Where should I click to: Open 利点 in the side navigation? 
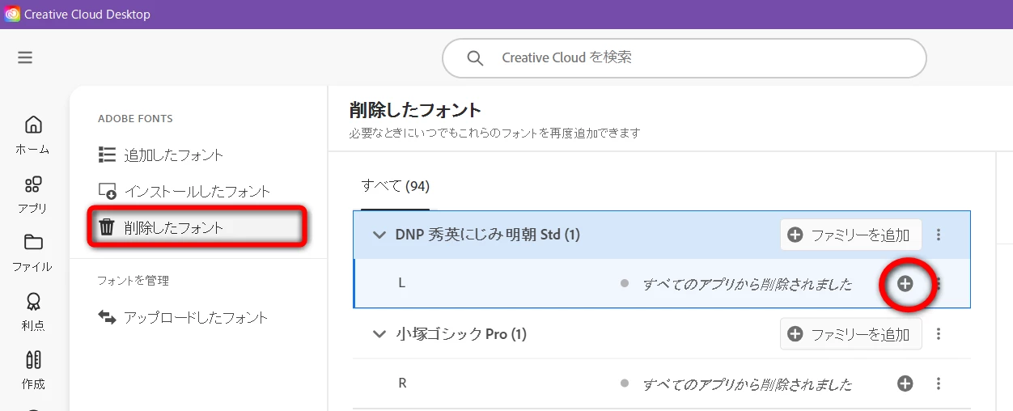click(33, 311)
